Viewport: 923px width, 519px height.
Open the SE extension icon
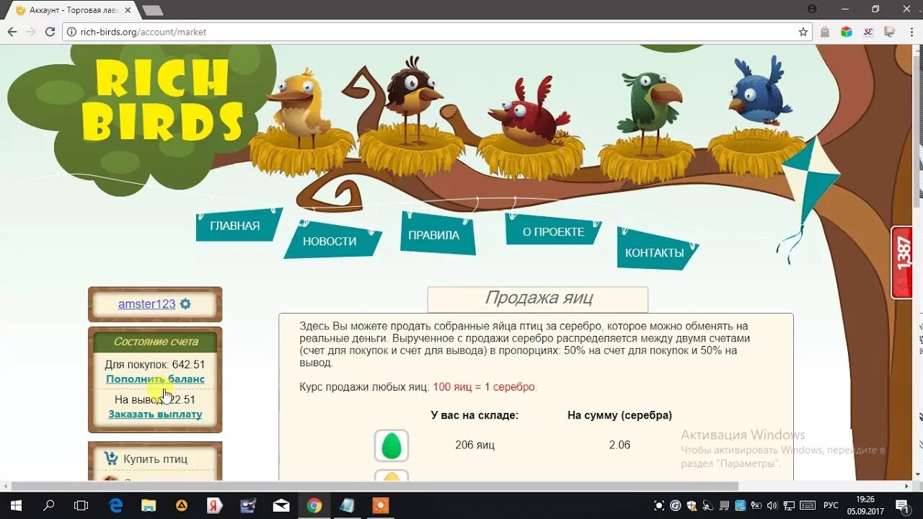tap(868, 32)
